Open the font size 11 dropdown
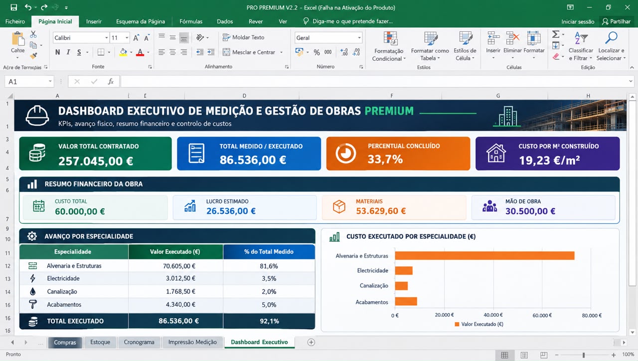The width and height of the screenshot is (638, 361). [x=127, y=38]
